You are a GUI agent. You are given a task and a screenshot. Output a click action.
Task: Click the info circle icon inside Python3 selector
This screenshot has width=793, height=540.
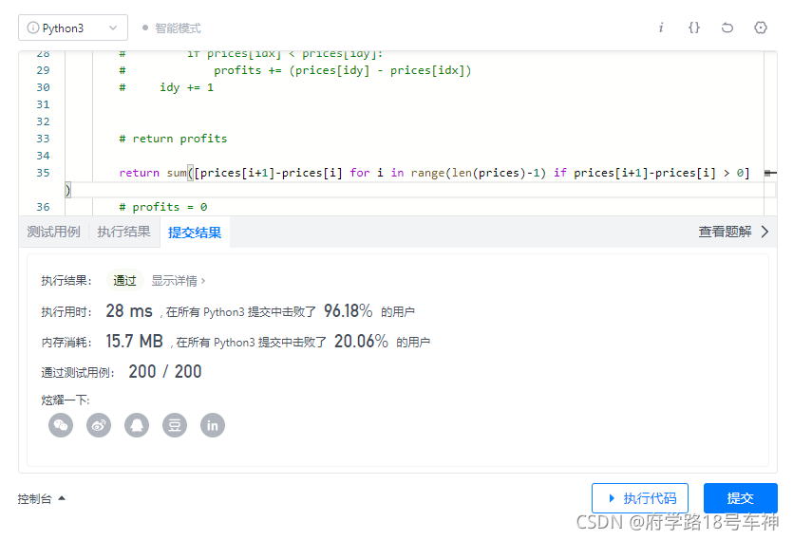33,28
